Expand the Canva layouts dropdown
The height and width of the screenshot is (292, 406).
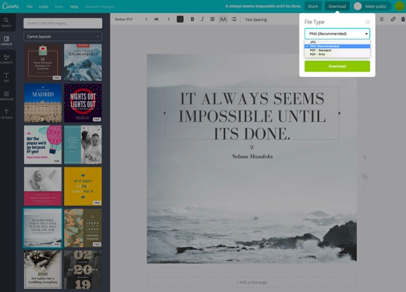pyautogui.click(x=63, y=37)
